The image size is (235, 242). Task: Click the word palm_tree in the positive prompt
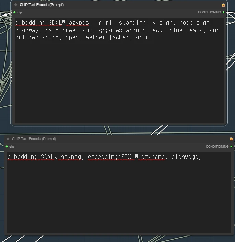60,30
